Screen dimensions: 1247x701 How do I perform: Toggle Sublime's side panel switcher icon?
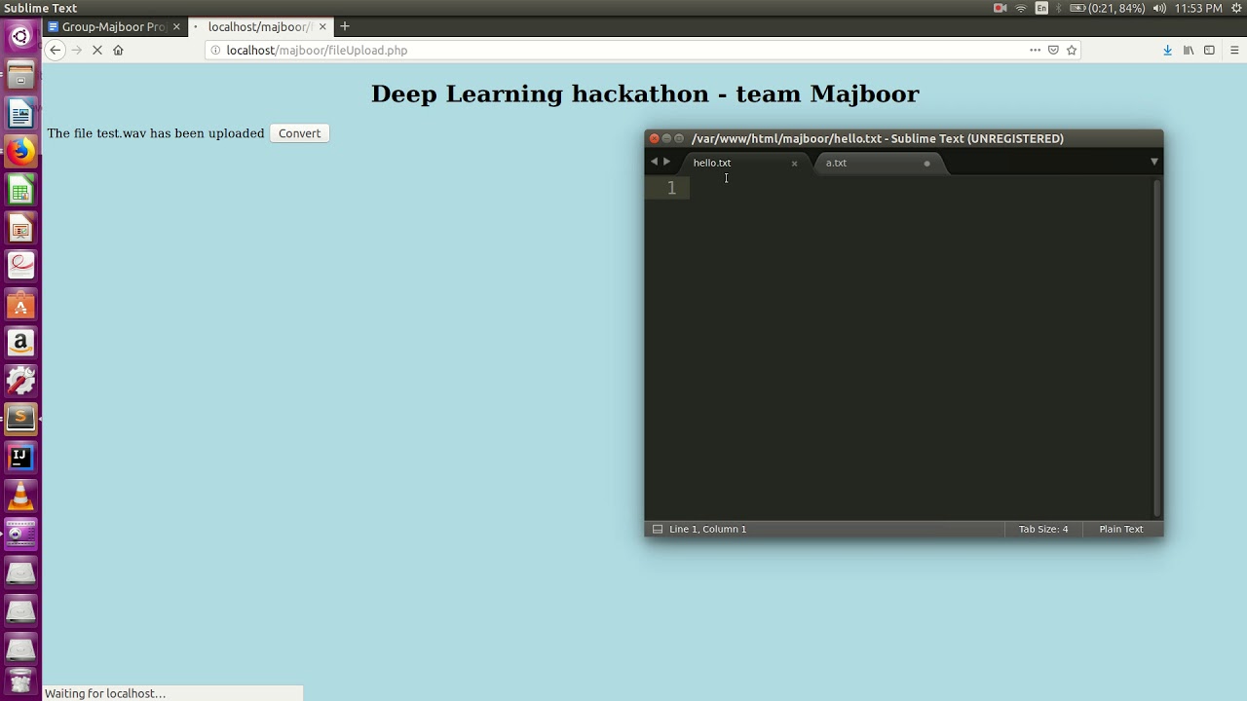[658, 529]
